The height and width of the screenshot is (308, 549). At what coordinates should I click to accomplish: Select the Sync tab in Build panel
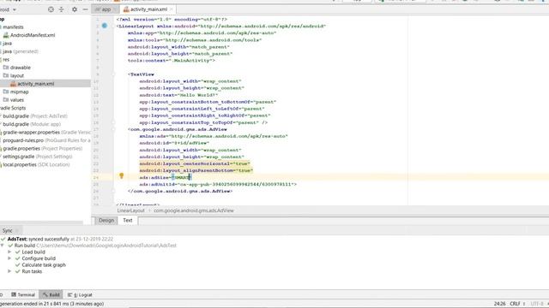tap(8, 231)
